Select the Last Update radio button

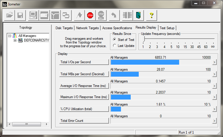point(115,46)
